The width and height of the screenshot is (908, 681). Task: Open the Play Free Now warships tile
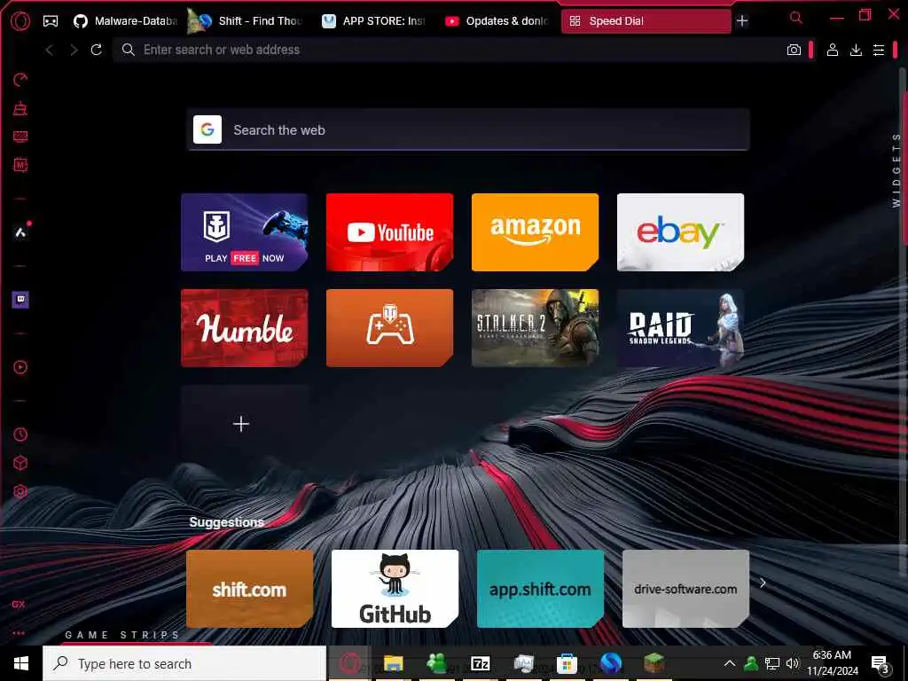245,232
